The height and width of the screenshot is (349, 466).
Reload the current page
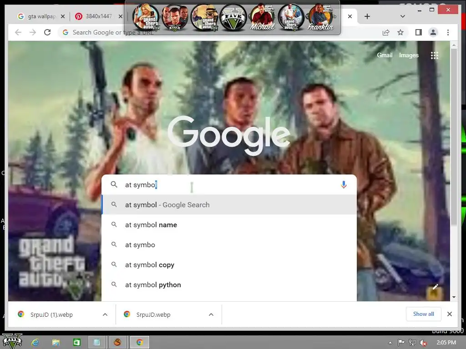point(47,32)
